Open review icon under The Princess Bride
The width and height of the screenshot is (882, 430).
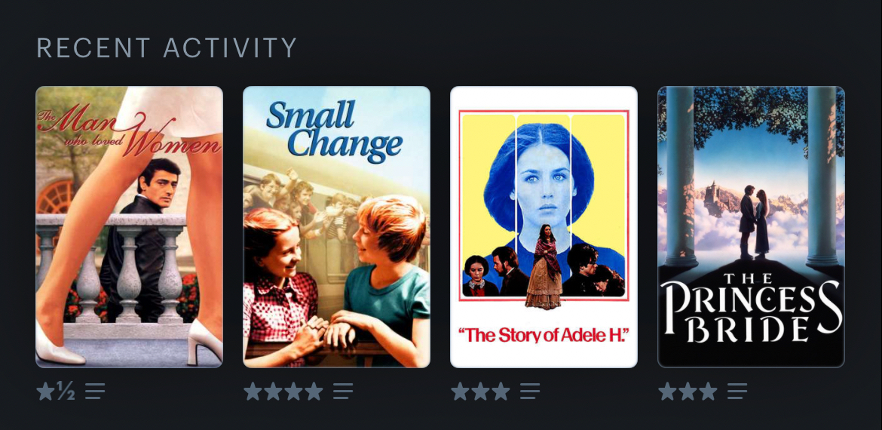point(737,392)
